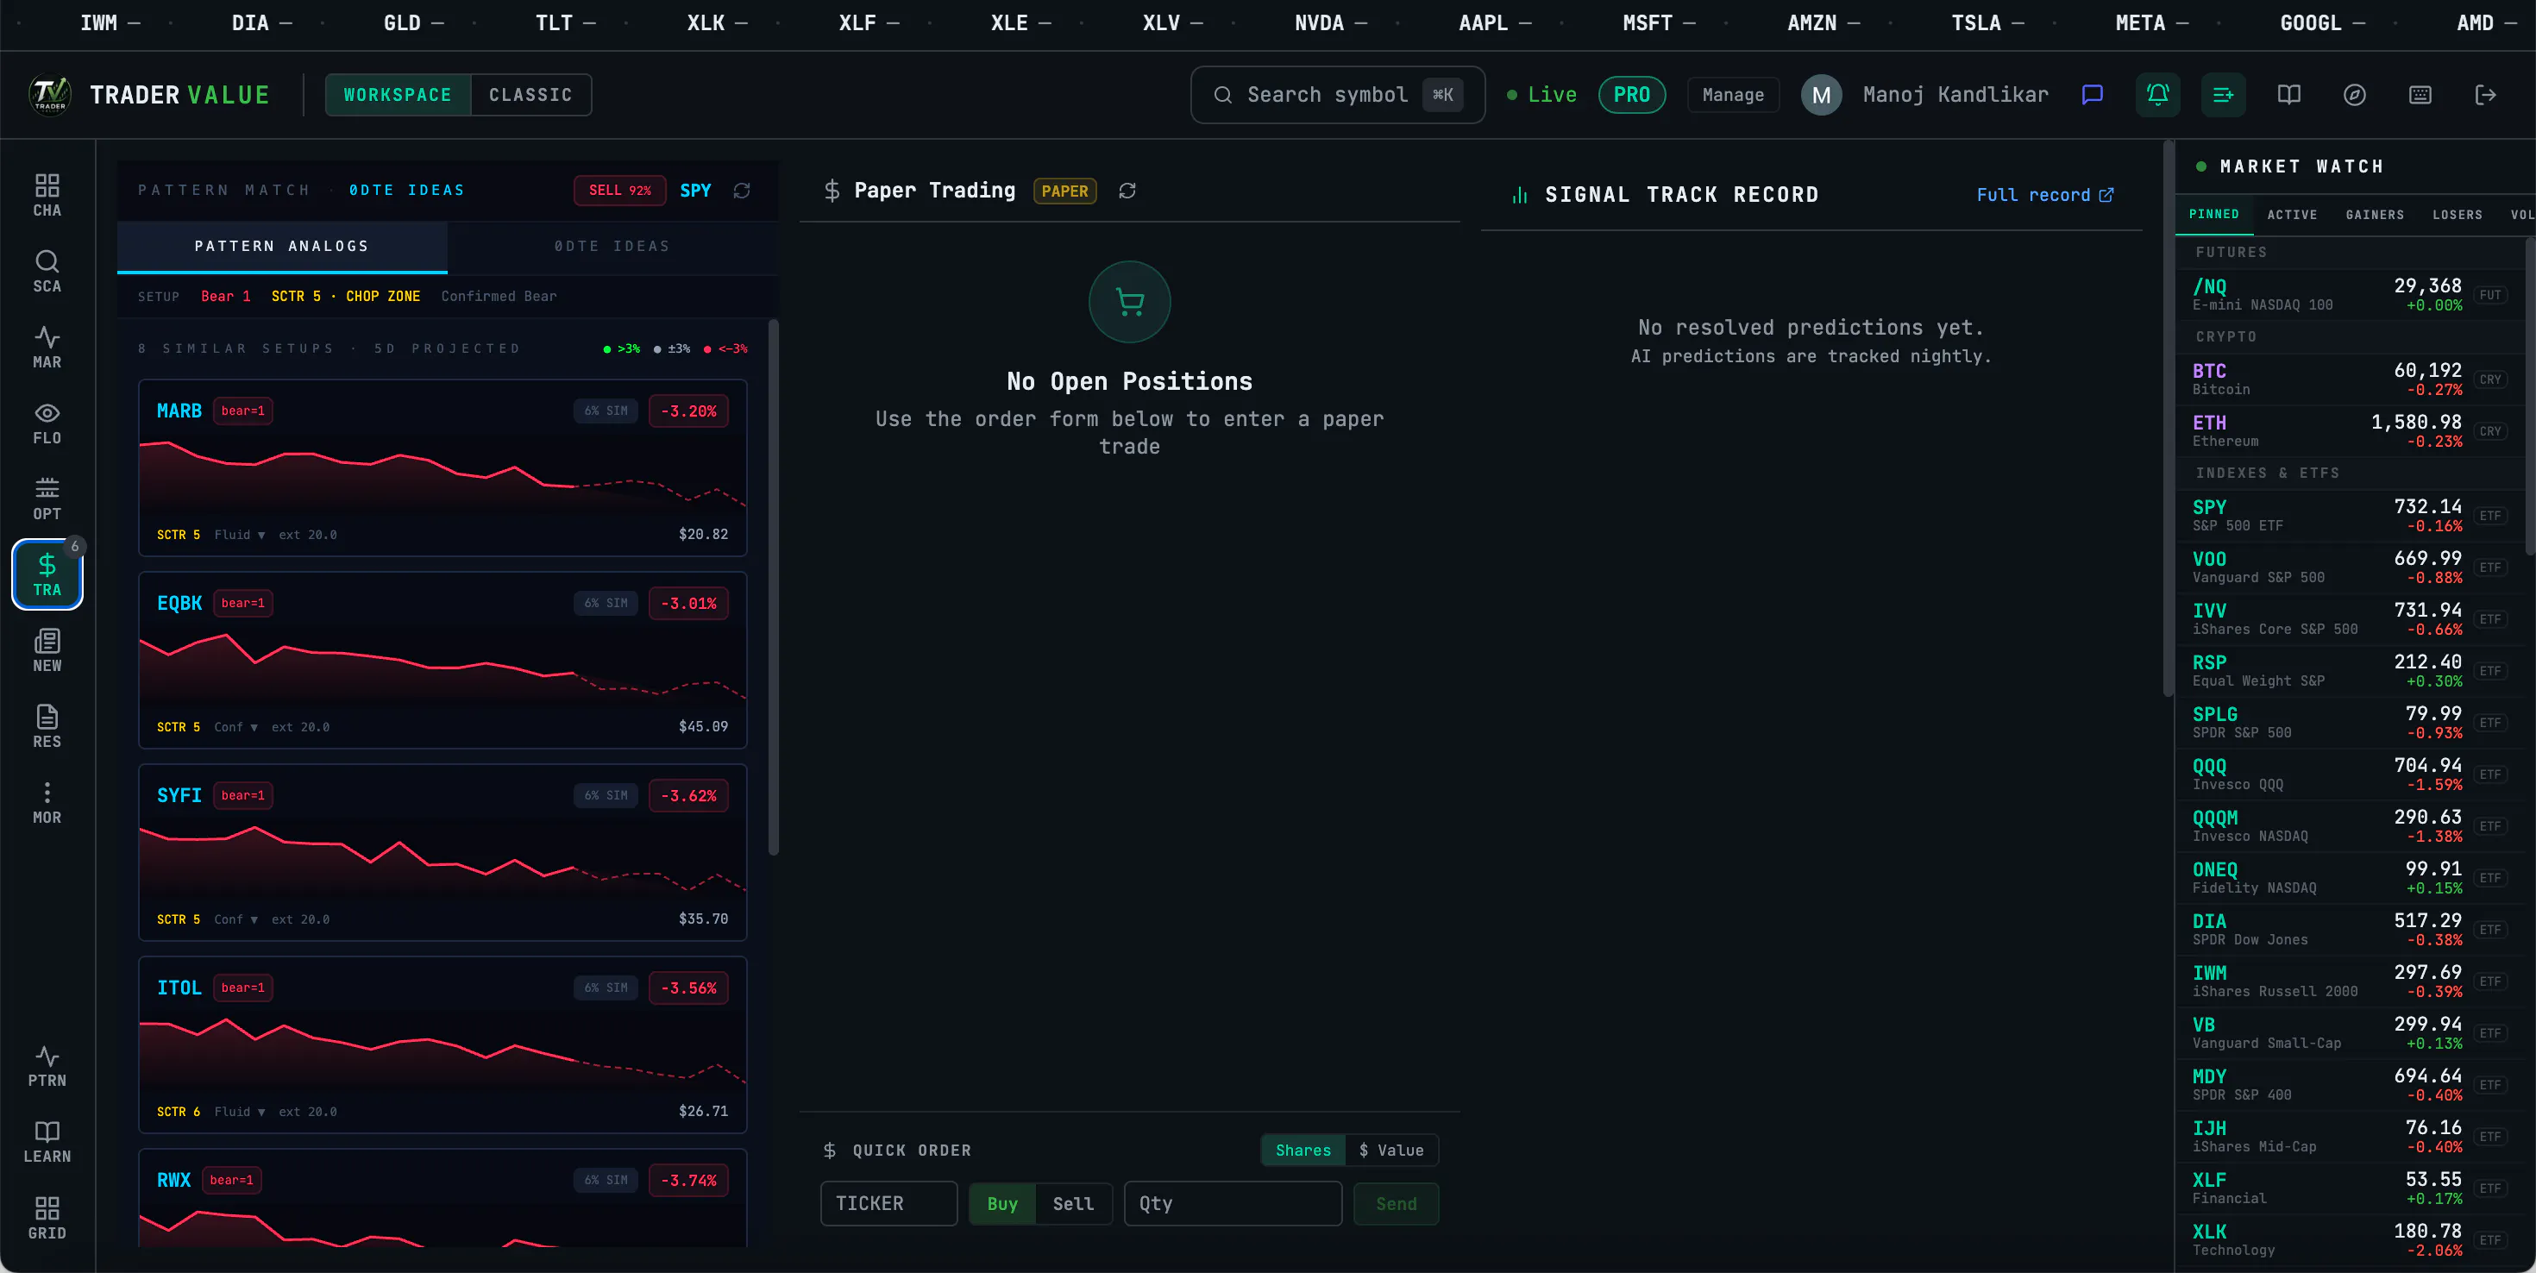
Task: Open the CHA charts sidebar icon
Action: click(47, 195)
